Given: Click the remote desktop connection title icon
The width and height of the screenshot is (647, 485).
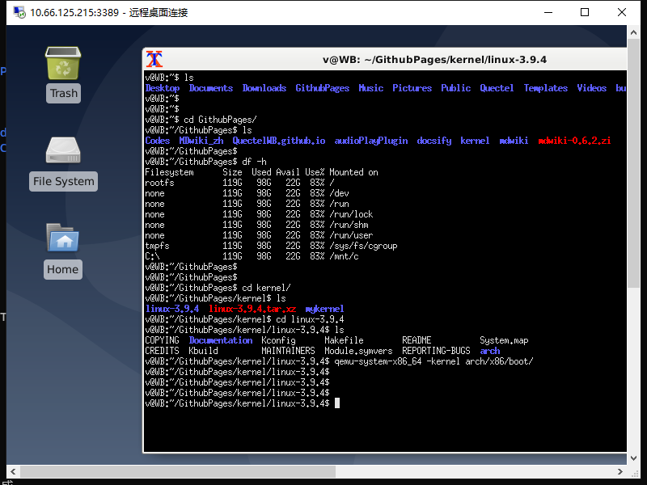Looking at the screenshot, I should pos(19,12).
